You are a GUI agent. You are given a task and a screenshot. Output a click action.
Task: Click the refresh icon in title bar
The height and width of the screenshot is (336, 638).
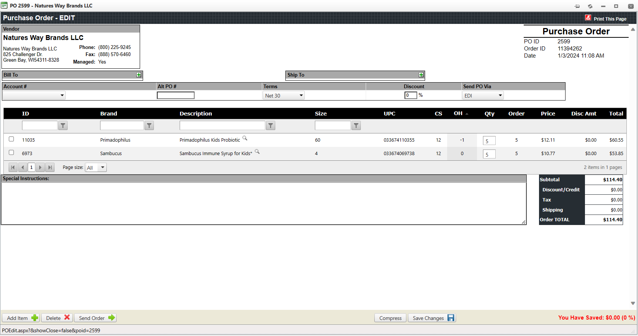pyautogui.click(x=590, y=6)
